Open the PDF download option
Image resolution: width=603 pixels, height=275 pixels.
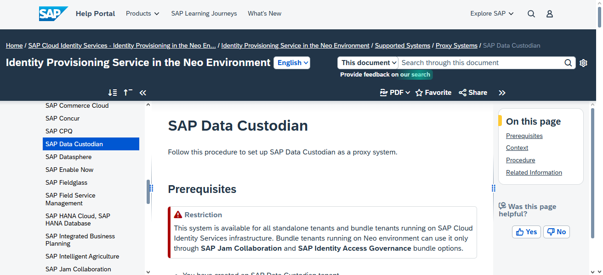[394, 92]
